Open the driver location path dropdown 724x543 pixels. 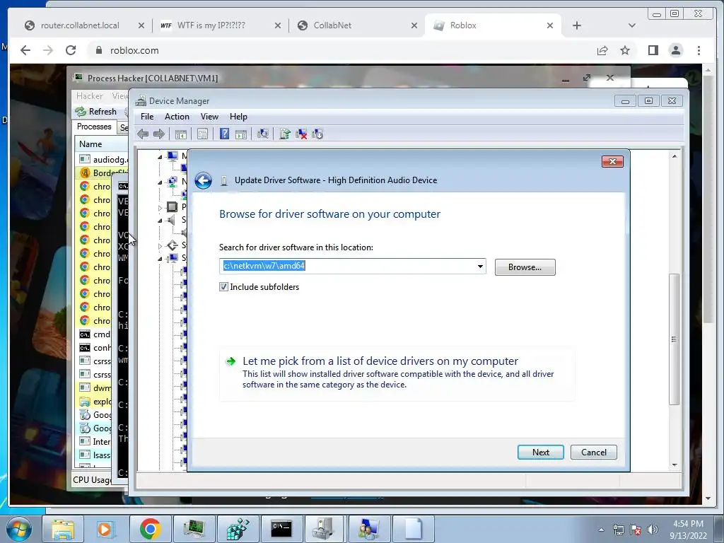pos(480,267)
